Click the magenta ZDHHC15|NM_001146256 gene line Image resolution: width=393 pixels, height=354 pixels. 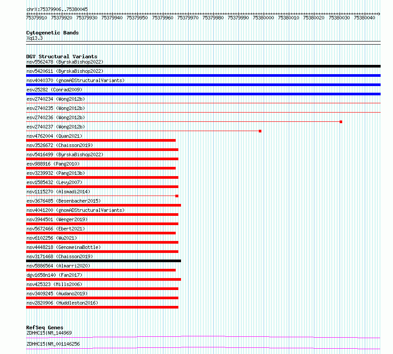point(203,348)
